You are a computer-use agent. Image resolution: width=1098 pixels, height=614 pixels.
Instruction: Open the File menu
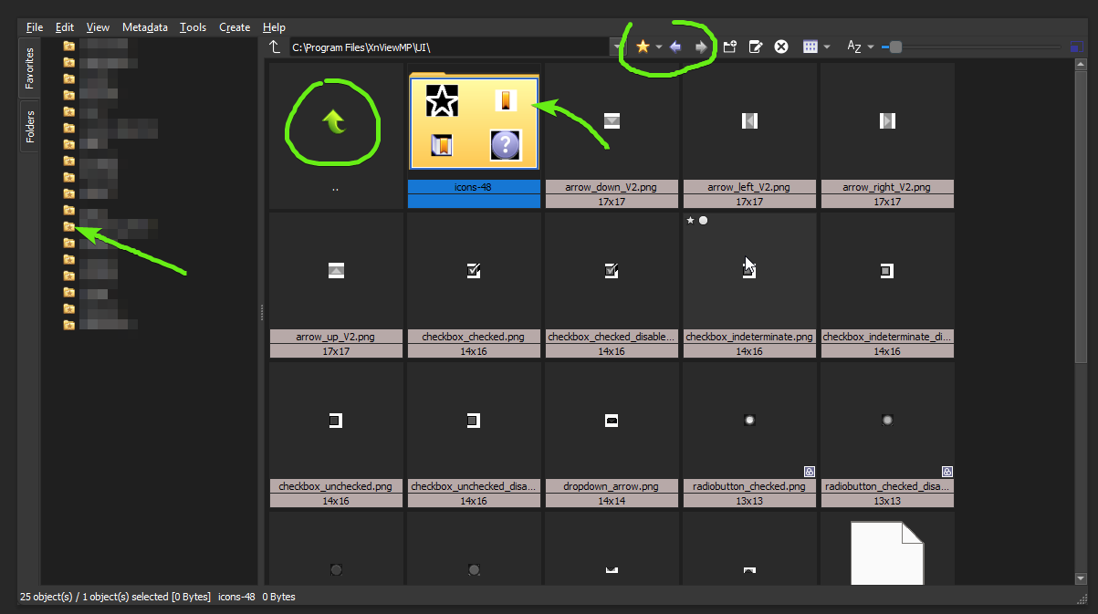pyautogui.click(x=35, y=27)
